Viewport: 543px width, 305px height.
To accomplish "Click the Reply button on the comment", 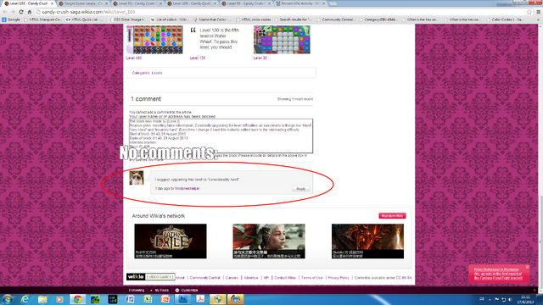I will pos(300,189).
